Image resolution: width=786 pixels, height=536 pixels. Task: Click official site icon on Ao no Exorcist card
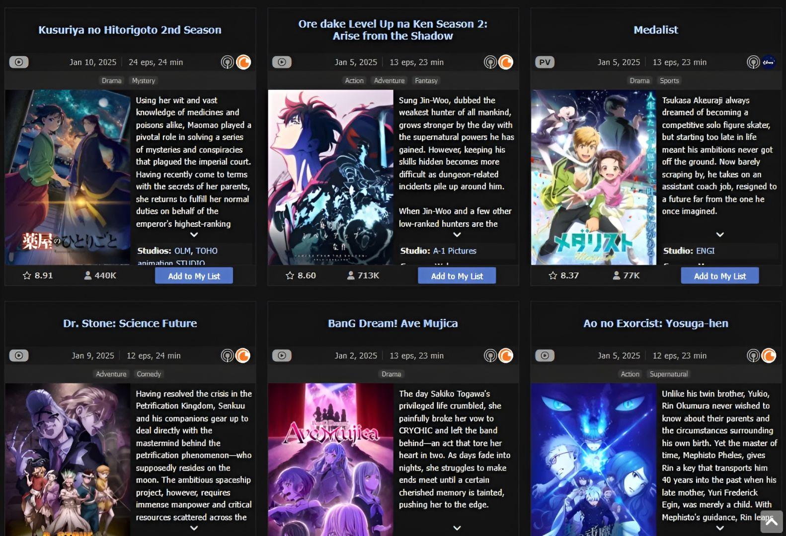pyautogui.click(x=753, y=355)
